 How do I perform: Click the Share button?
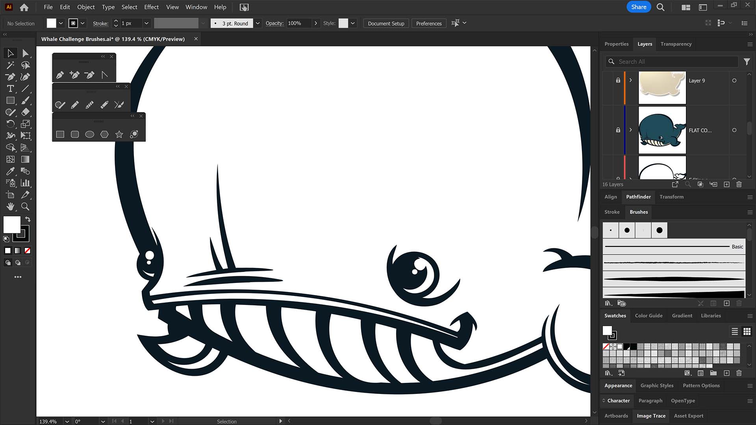pos(639,7)
